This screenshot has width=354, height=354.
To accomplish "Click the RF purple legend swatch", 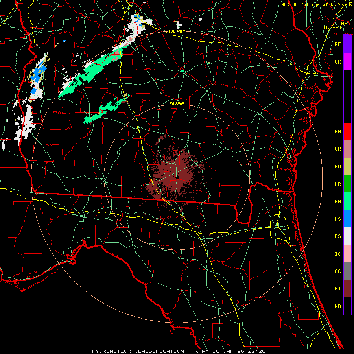I will coord(347,44).
